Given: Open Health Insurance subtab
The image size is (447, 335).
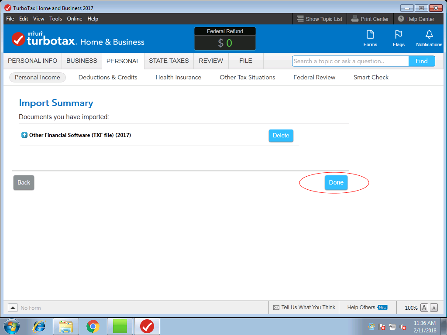Looking at the screenshot, I should (x=178, y=78).
